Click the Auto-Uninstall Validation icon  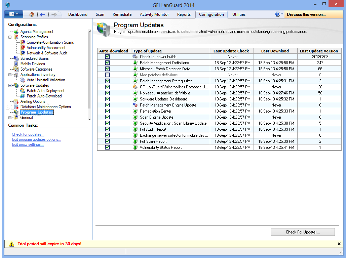click(x=23, y=80)
